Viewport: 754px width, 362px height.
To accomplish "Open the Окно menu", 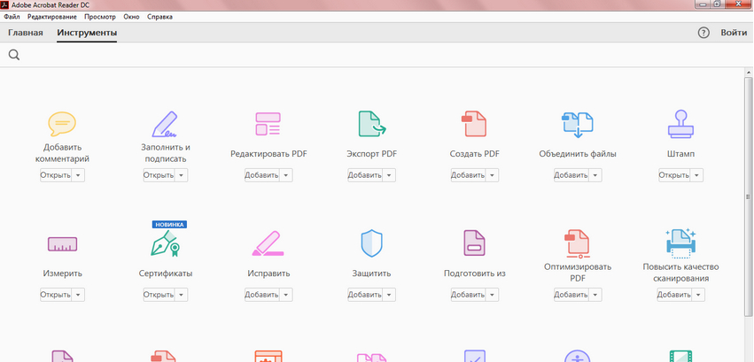I will pyautogui.click(x=131, y=17).
